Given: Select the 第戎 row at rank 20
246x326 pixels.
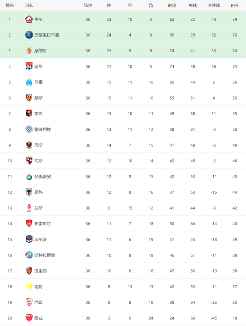Looking at the screenshot, I should pyautogui.click(x=123, y=318).
